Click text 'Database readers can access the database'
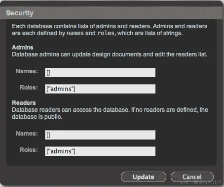 pos(70,110)
